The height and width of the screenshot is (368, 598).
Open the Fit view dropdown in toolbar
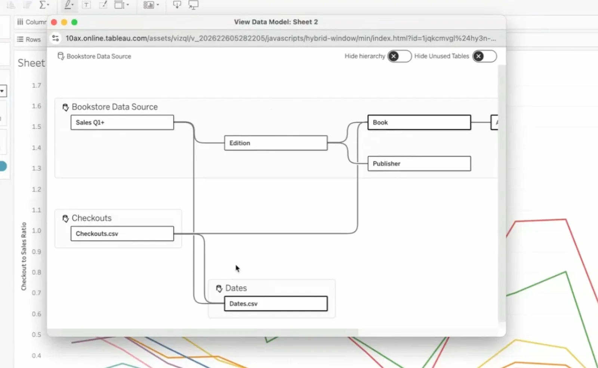[121, 5]
